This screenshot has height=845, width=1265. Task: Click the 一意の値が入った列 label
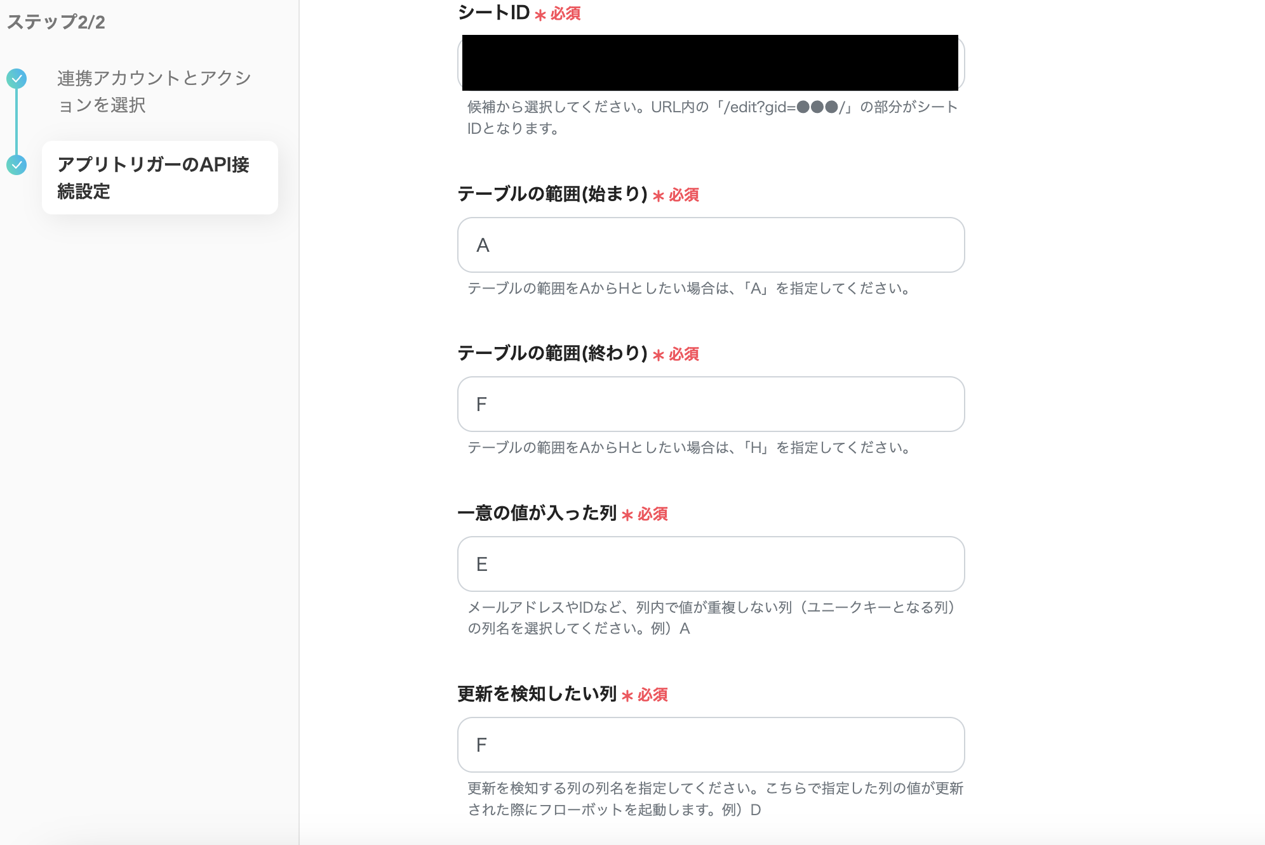coord(537,513)
